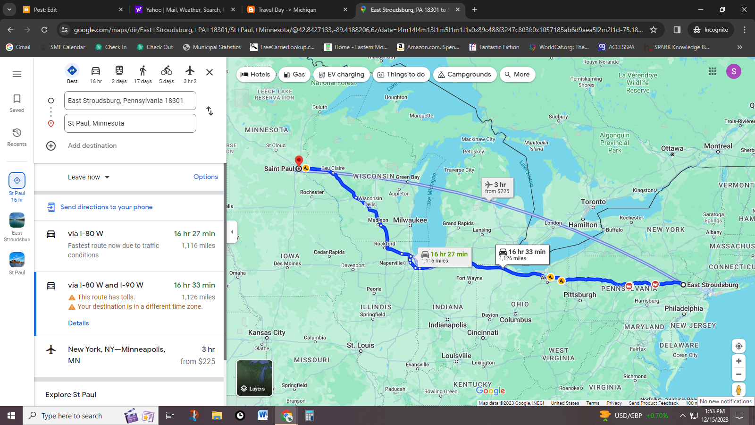Switch to Travel Day Michigan tab

point(297,9)
